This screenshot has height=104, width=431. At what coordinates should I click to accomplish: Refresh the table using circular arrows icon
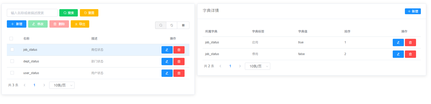(x=172, y=25)
